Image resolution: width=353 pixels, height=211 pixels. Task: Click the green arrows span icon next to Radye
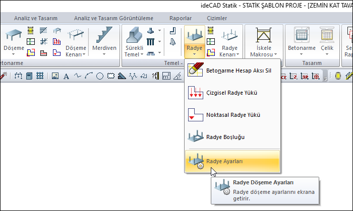click(211, 42)
